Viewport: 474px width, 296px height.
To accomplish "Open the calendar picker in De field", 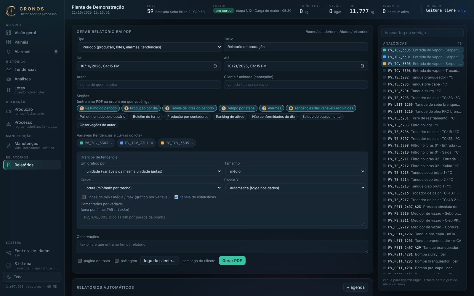I will 215,66.
